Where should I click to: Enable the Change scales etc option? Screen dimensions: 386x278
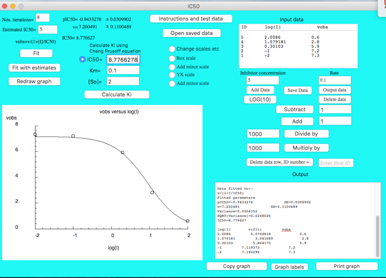coord(172,49)
